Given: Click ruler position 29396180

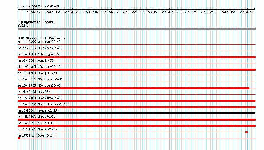Looking at the screenshot, I should coord(91,12).
